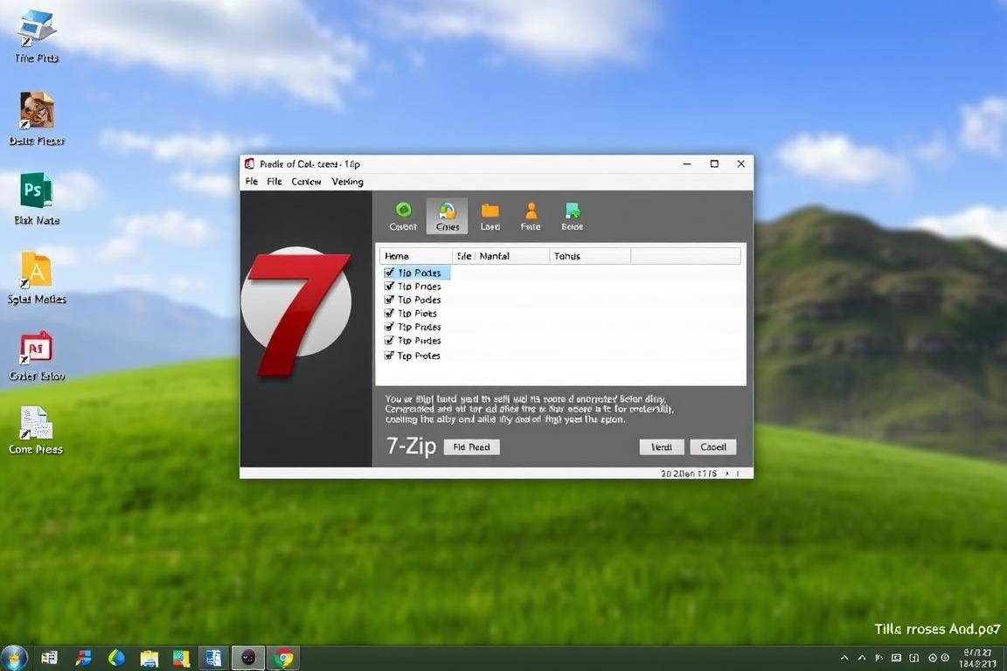Launch Chrome from the taskbar
The image size is (1007, 671).
click(x=283, y=657)
